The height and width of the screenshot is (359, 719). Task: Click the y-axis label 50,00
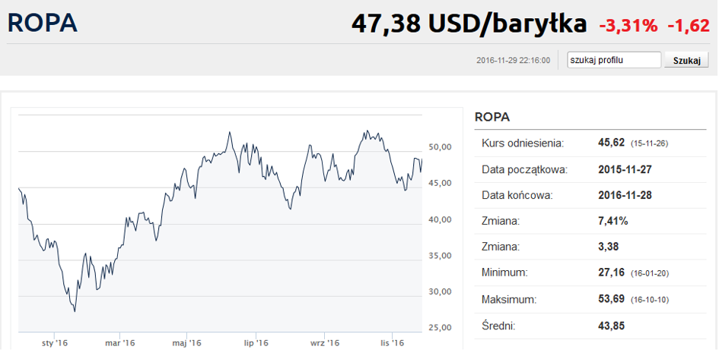pos(441,146)
